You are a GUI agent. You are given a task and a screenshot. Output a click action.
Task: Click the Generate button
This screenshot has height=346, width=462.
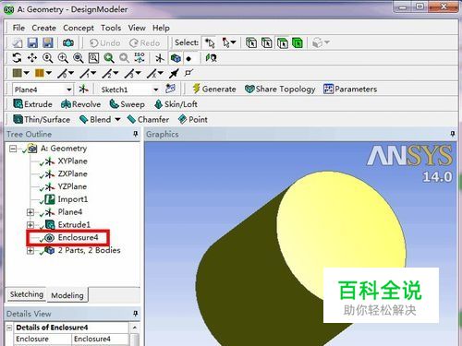click(x=214, y=89)
